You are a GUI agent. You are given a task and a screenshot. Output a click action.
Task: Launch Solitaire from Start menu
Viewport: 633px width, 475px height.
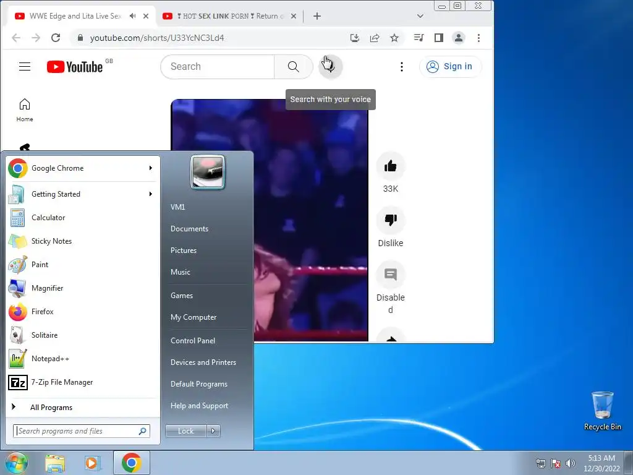[83, 335]
